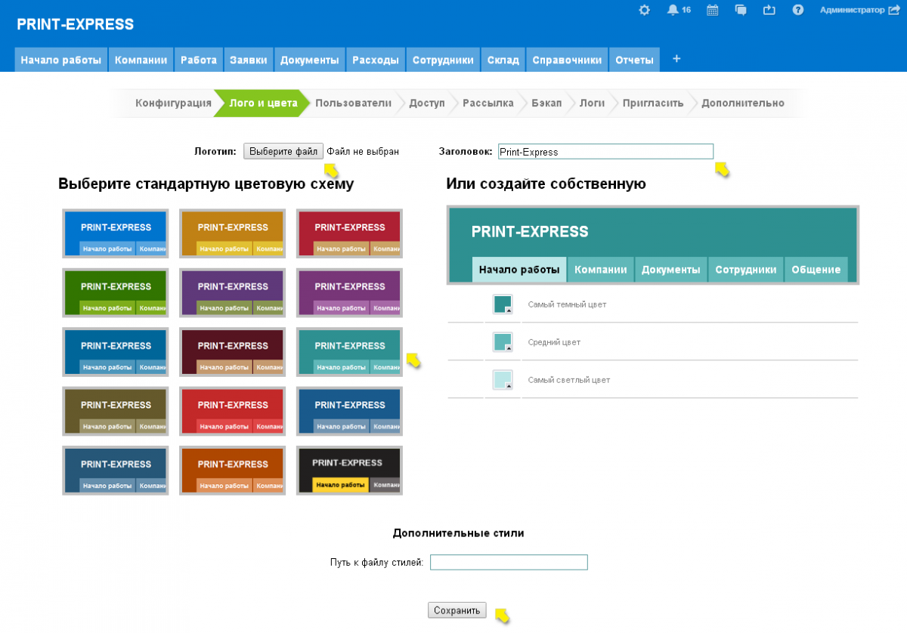This screenshot has width=907, height=633.
Task: Open darkest color picker (Самый темный цвет)
Action: tap(503, 304)
